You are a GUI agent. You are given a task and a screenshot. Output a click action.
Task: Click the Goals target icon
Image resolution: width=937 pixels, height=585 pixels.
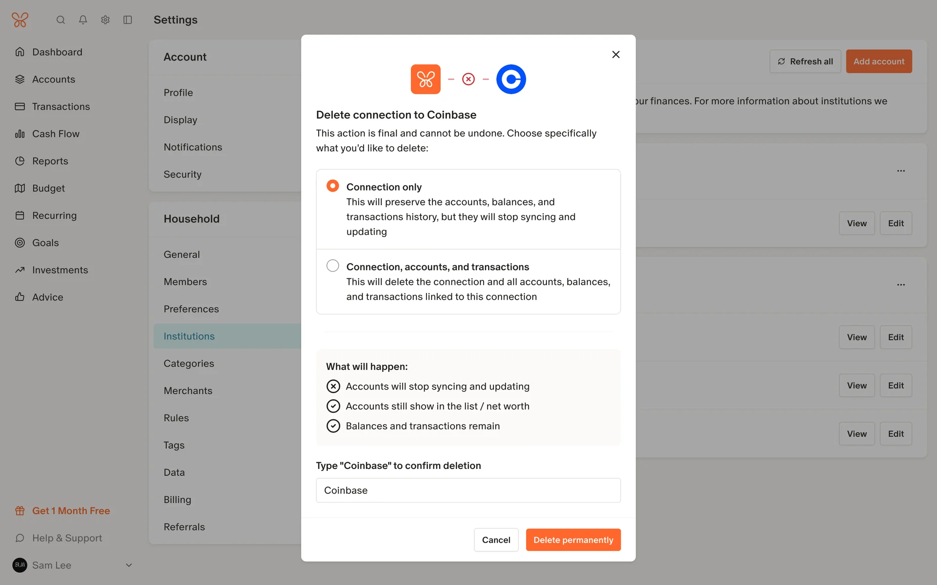pyautogui.click(x=20, y=243)
